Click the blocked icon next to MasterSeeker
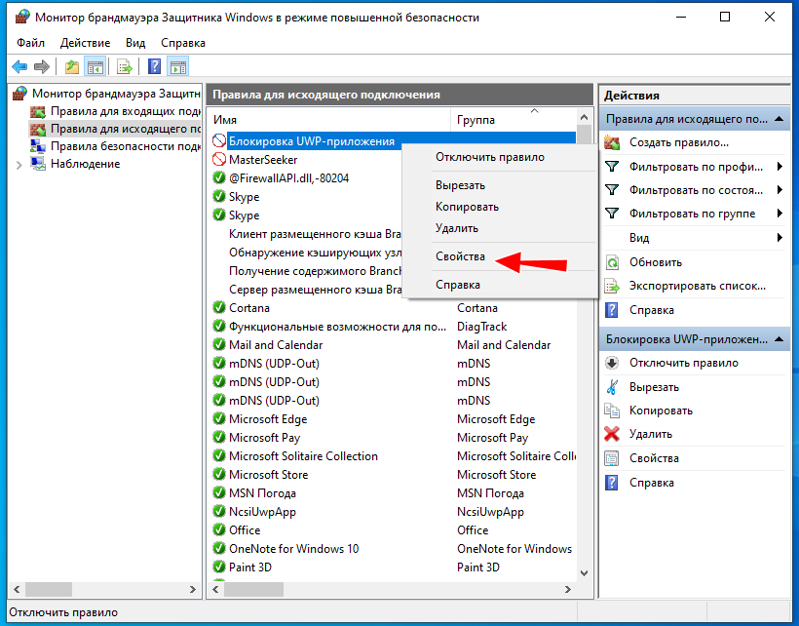 (x=219, y=160)
